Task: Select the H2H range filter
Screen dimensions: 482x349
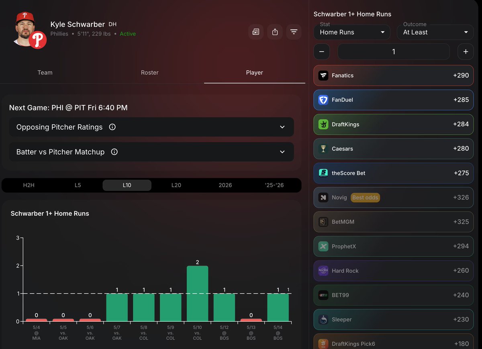Action: (x=29, y=185)
